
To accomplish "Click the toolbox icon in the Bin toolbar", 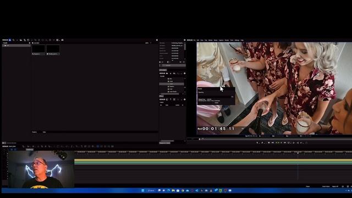I will [62, 40].
